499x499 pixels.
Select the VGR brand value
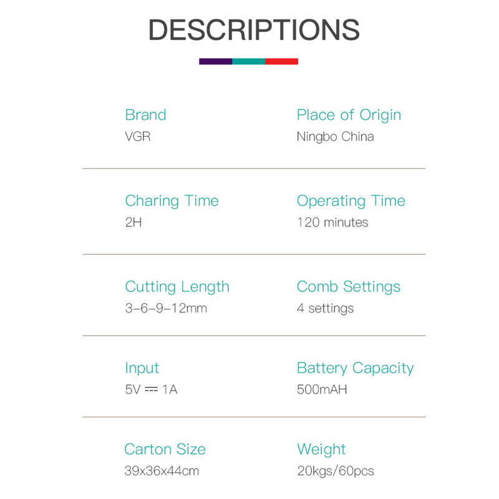pyautogui.click(x=137, y=137)
